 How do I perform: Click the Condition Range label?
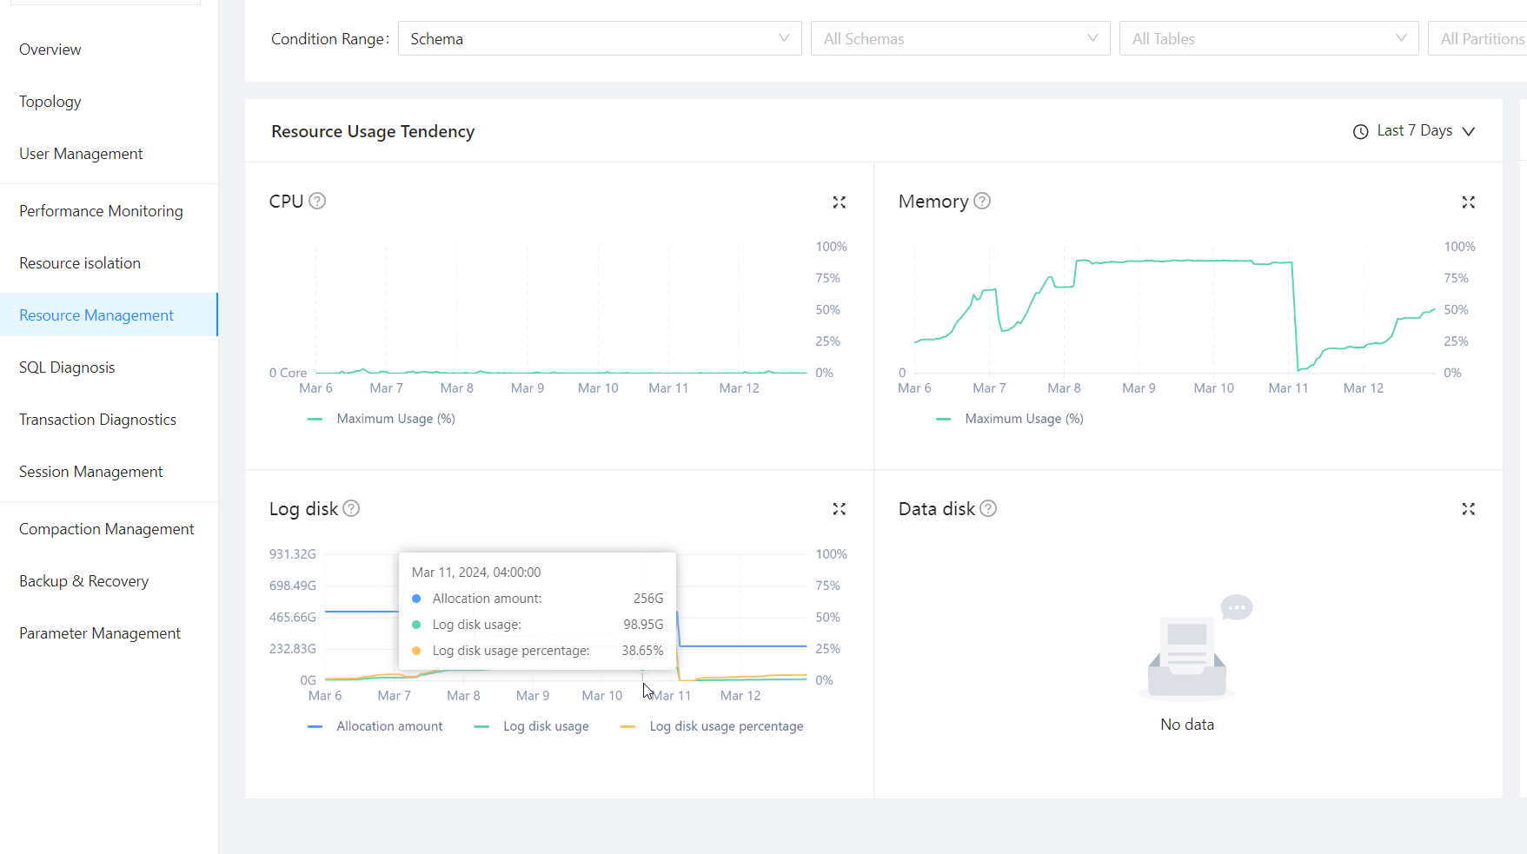tap(330, 39)
